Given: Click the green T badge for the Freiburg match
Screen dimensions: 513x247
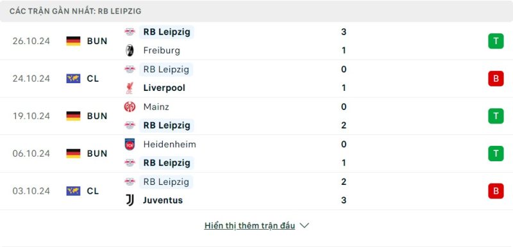Looking at the screenshot, I should [496, 41].
